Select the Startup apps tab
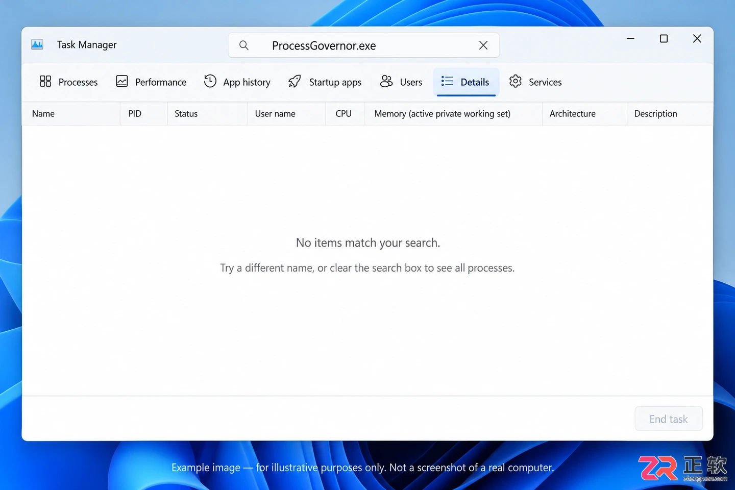Viewport: 735px width, 490px height. [325, 82]
